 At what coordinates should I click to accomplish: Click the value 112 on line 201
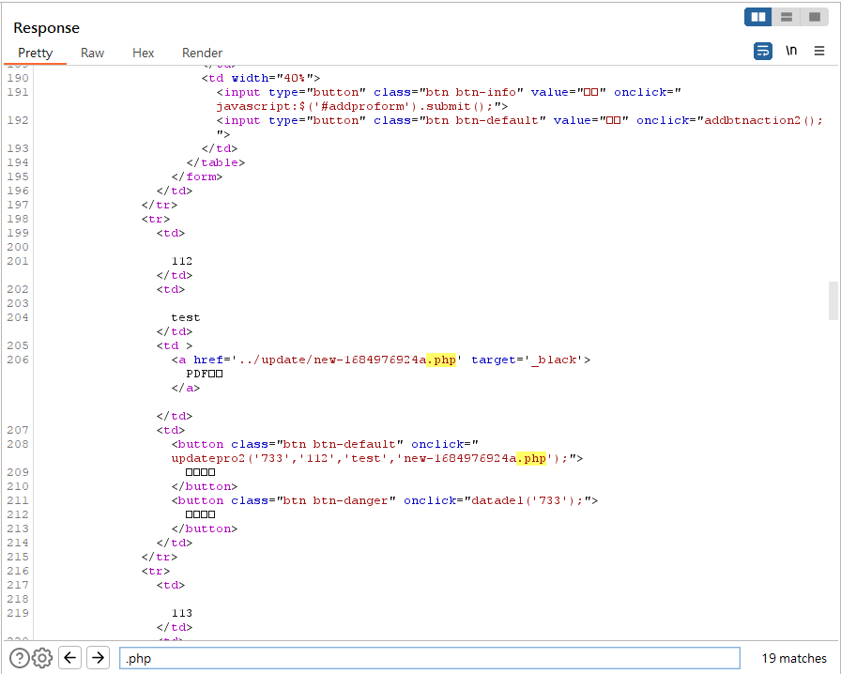(182, 261)
